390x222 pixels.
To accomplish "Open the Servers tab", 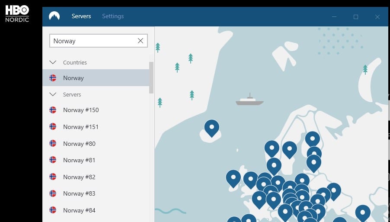I will (81, 16).
